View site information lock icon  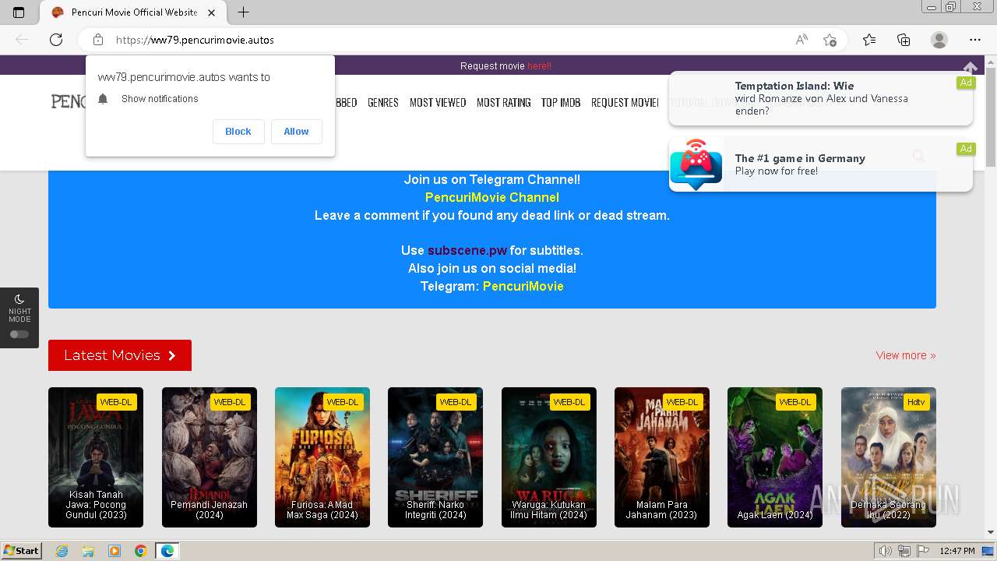pyautogui.click(x=98, y=40)
